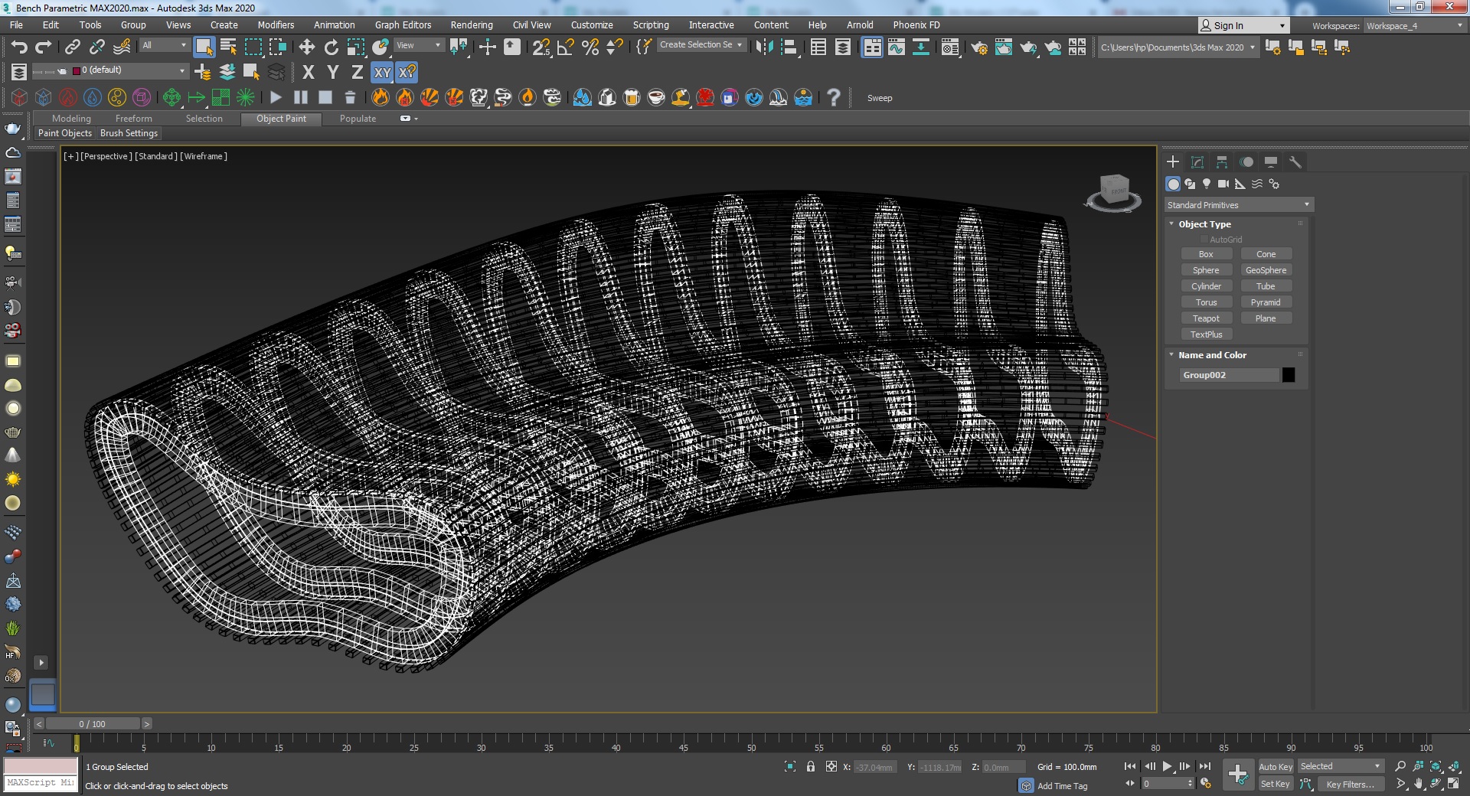
Task: Select the Select and Move tool
Action: point(307,47)
